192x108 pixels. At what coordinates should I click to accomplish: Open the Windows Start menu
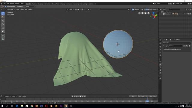pyautogui.click(x=2, y=106)
